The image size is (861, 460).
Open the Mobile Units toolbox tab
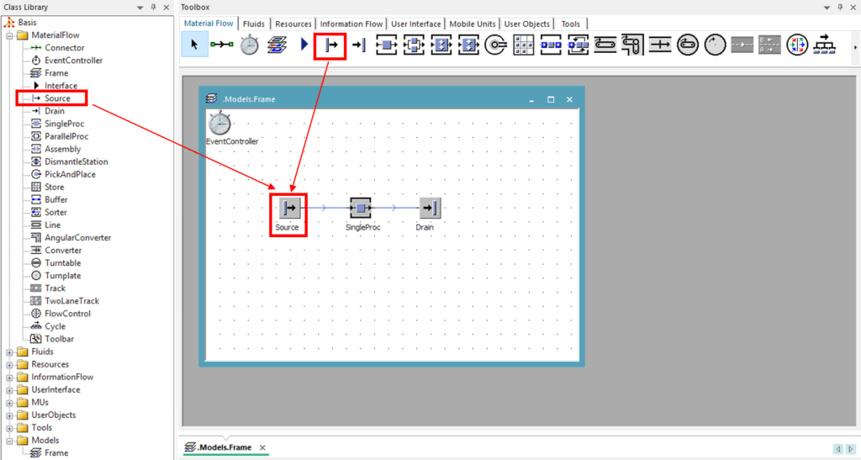pos(473,24)
